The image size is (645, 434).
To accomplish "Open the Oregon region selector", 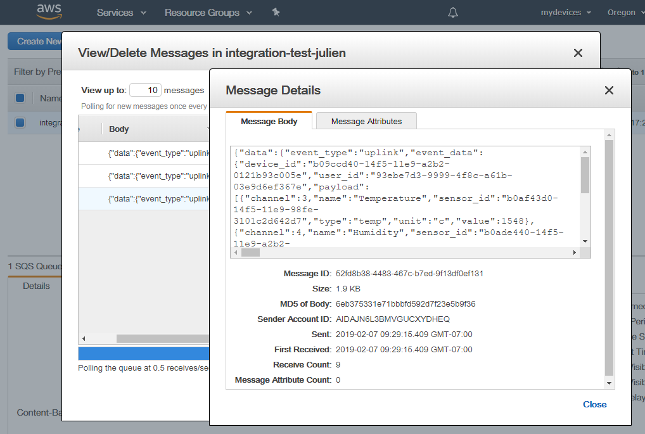I will pos(625,13).
